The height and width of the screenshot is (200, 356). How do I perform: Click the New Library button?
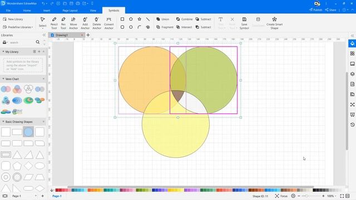click(x=13, y=19)
